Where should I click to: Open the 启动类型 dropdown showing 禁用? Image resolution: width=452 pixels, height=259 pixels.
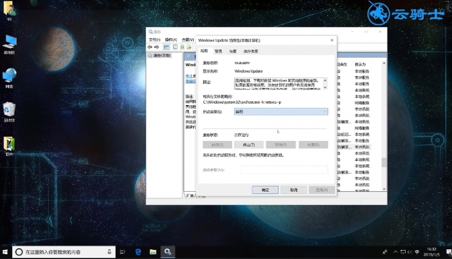[x=281, y=111]
